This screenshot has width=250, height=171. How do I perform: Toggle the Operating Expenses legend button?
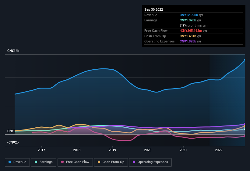[150, 162]
